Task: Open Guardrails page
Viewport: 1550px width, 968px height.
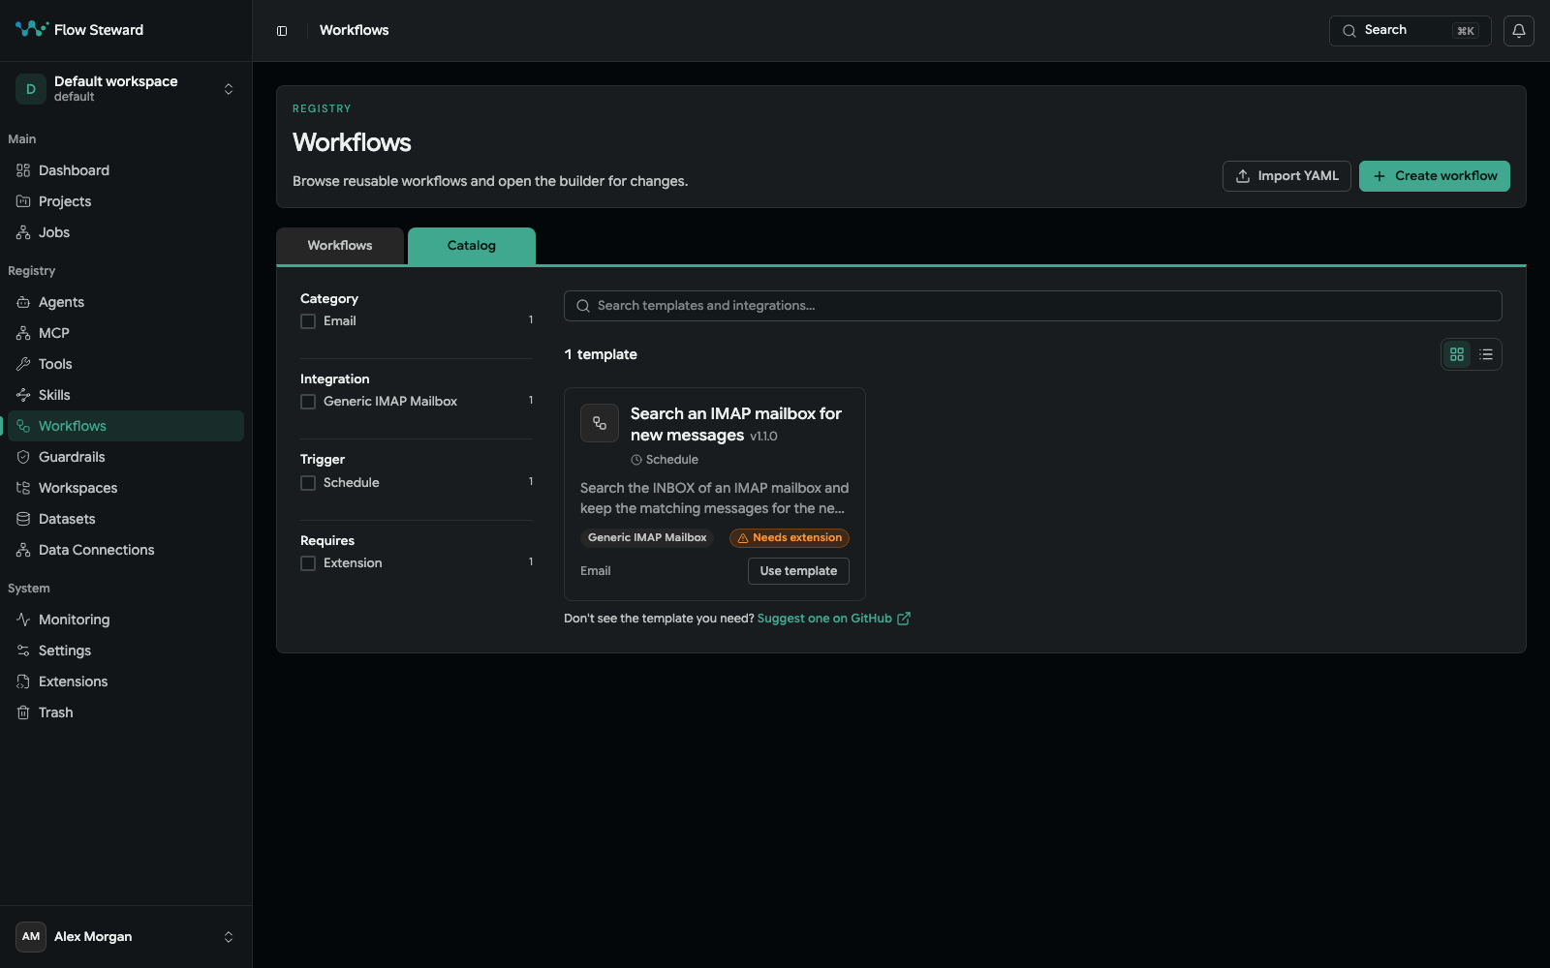Action: pyautogui.click(x=126, y=457)
